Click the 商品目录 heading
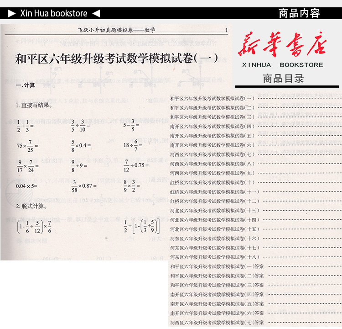This screenshot has height=329, width=342. [x=283, y=79]
